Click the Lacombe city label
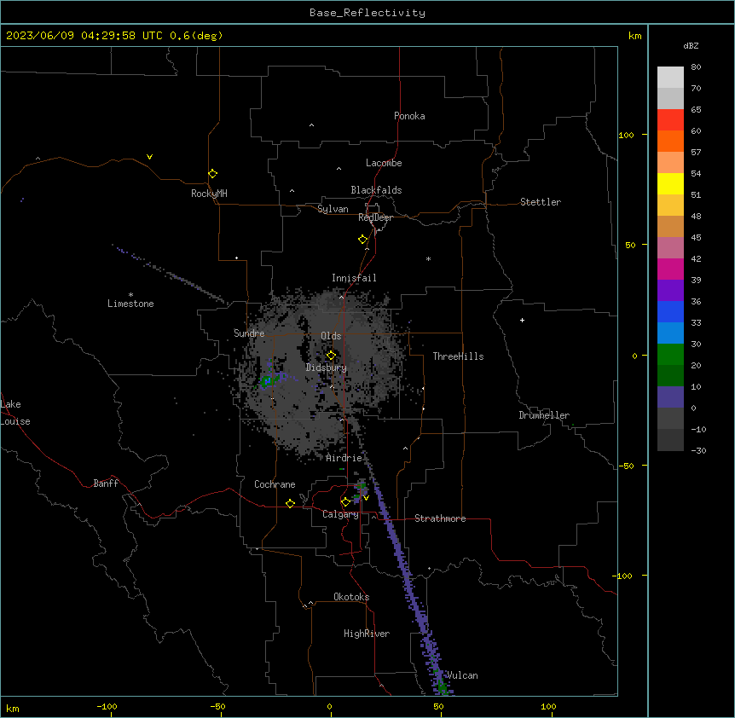This screenshot has width=735, height=718. (x=384, y=163)
